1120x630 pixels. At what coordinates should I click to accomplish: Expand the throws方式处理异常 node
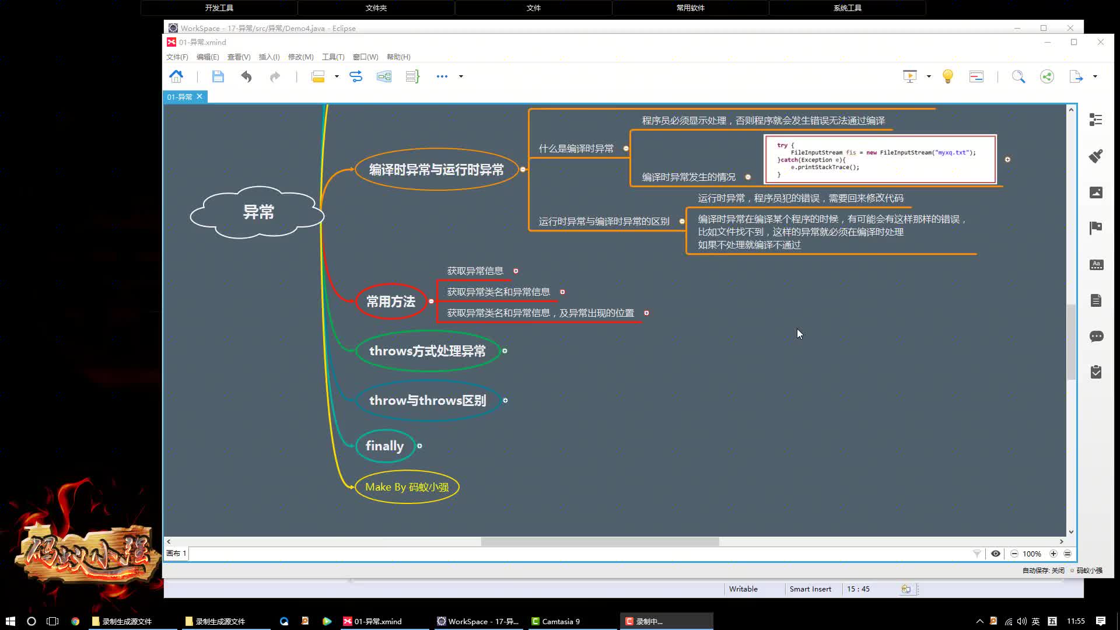tap(505, 351)
